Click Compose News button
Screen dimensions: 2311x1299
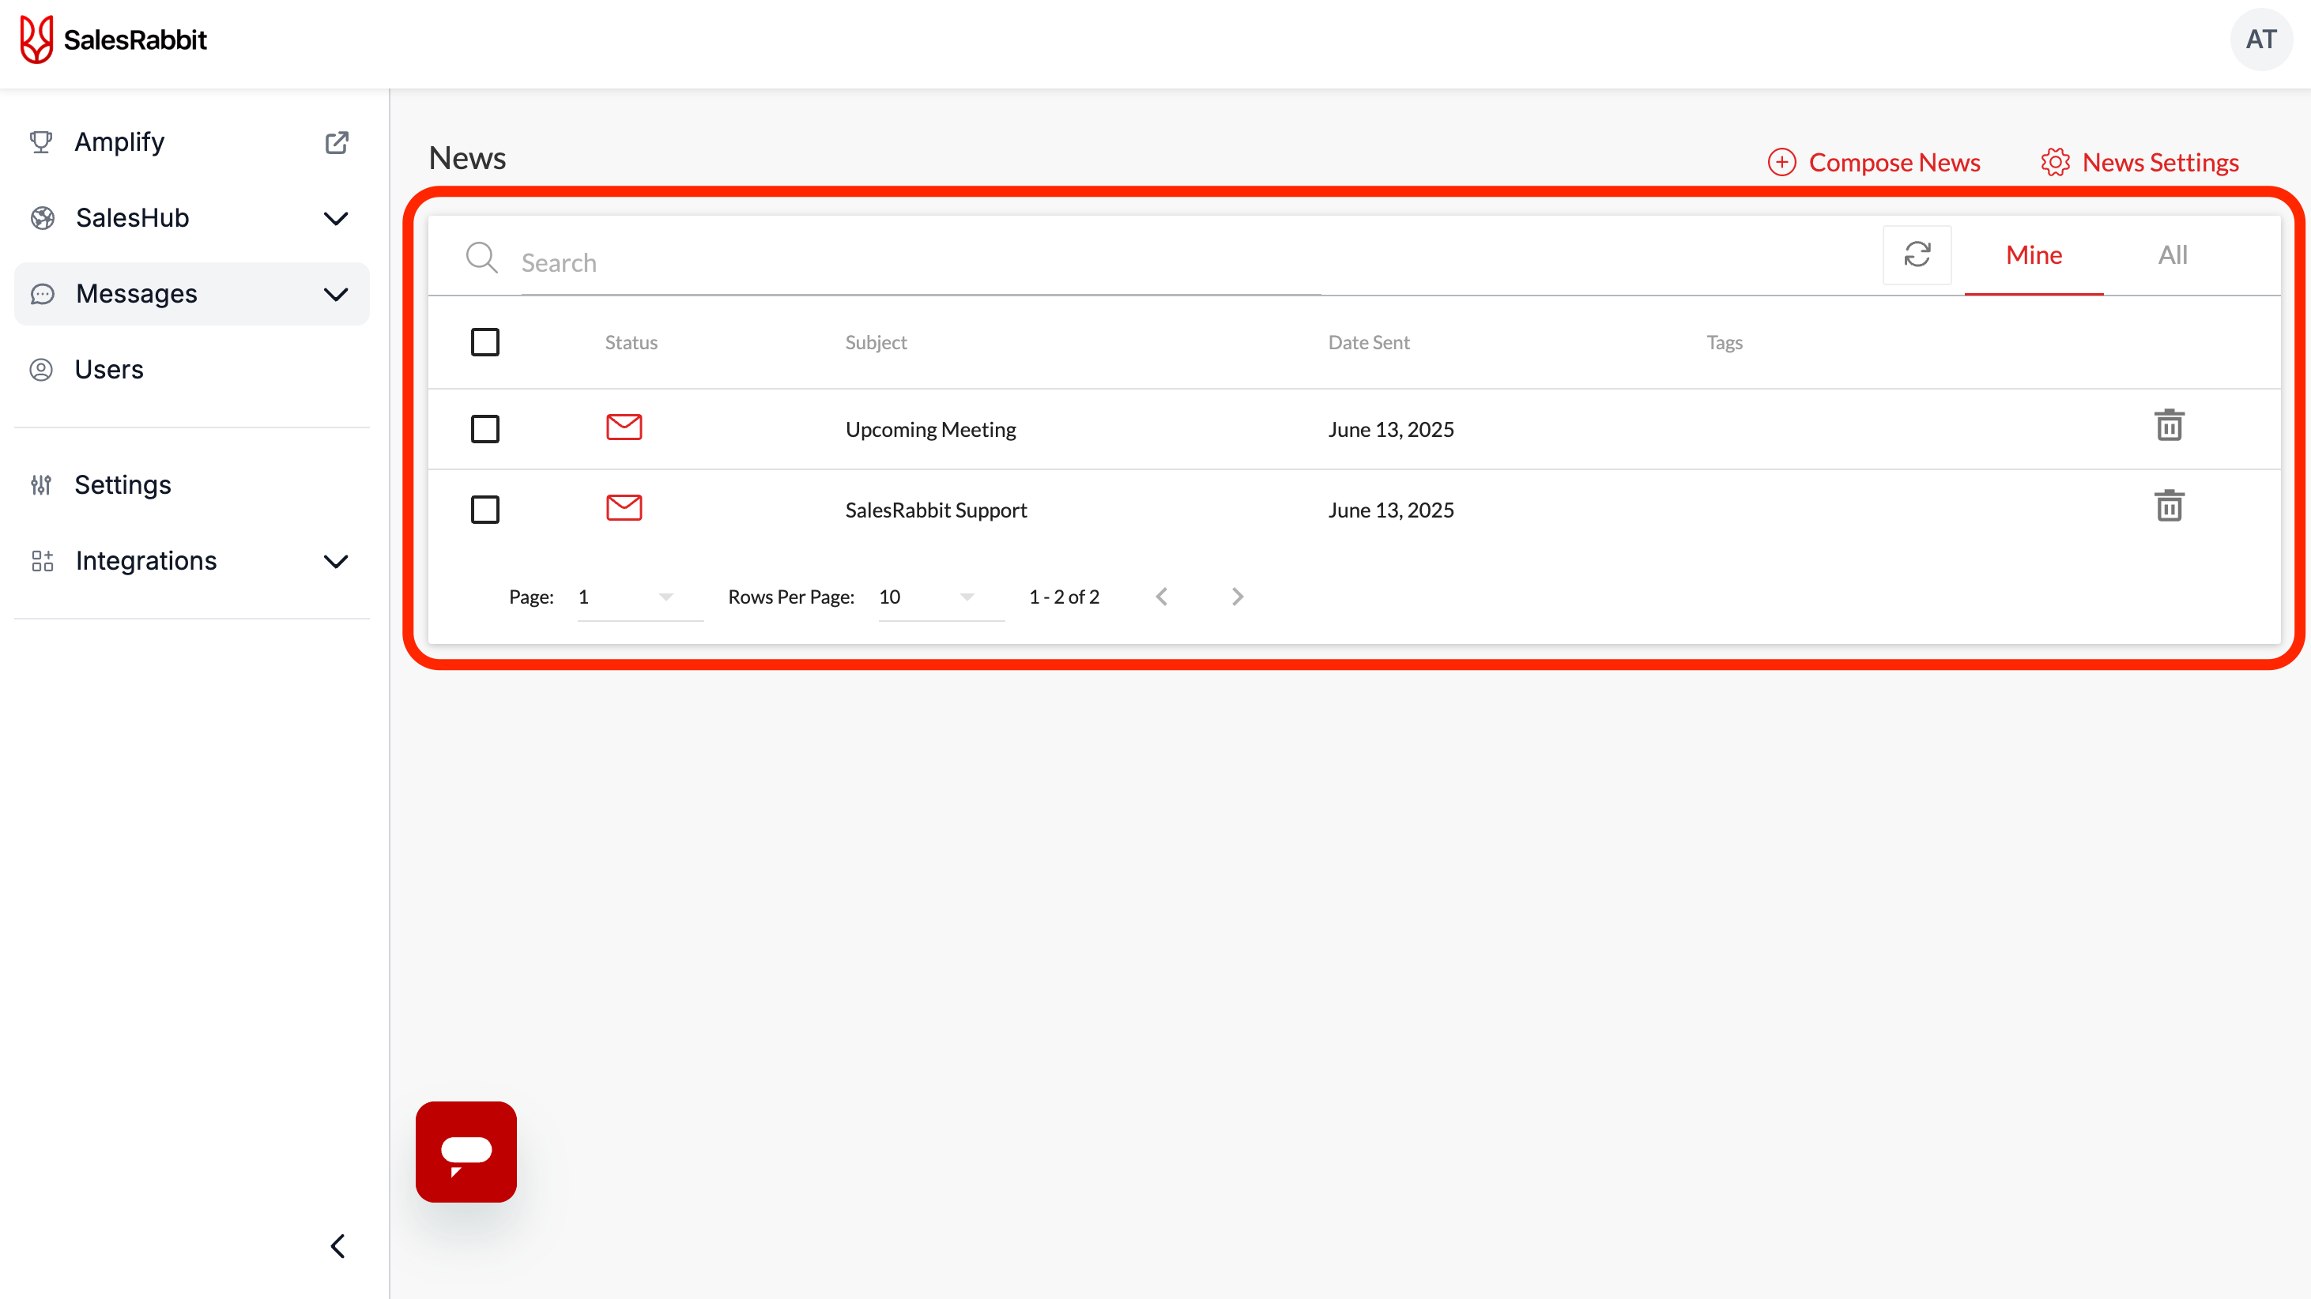[1874, 163]
